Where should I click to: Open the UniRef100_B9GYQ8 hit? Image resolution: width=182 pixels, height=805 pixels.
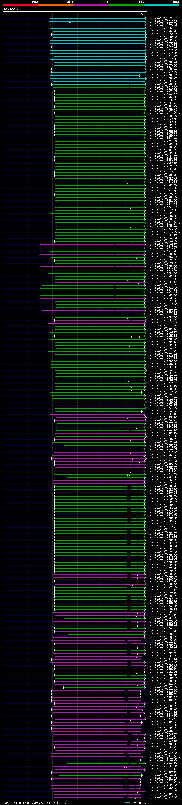pyautogui.click(x=163, y=84)
